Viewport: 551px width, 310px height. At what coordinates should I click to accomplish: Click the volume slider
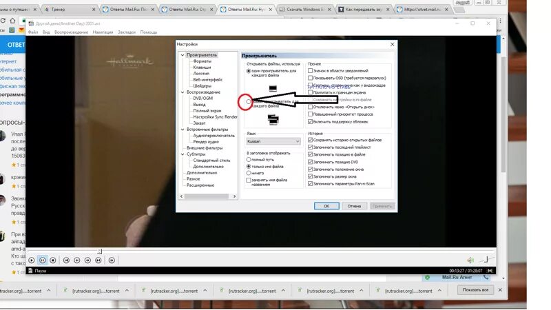(x=487, y=260)
